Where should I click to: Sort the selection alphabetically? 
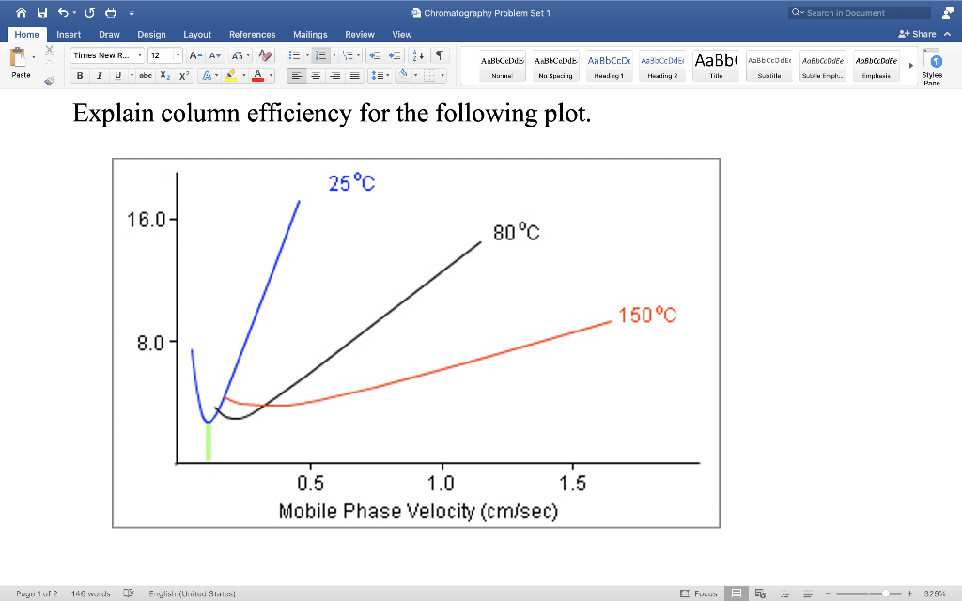(x=418, y=55)
